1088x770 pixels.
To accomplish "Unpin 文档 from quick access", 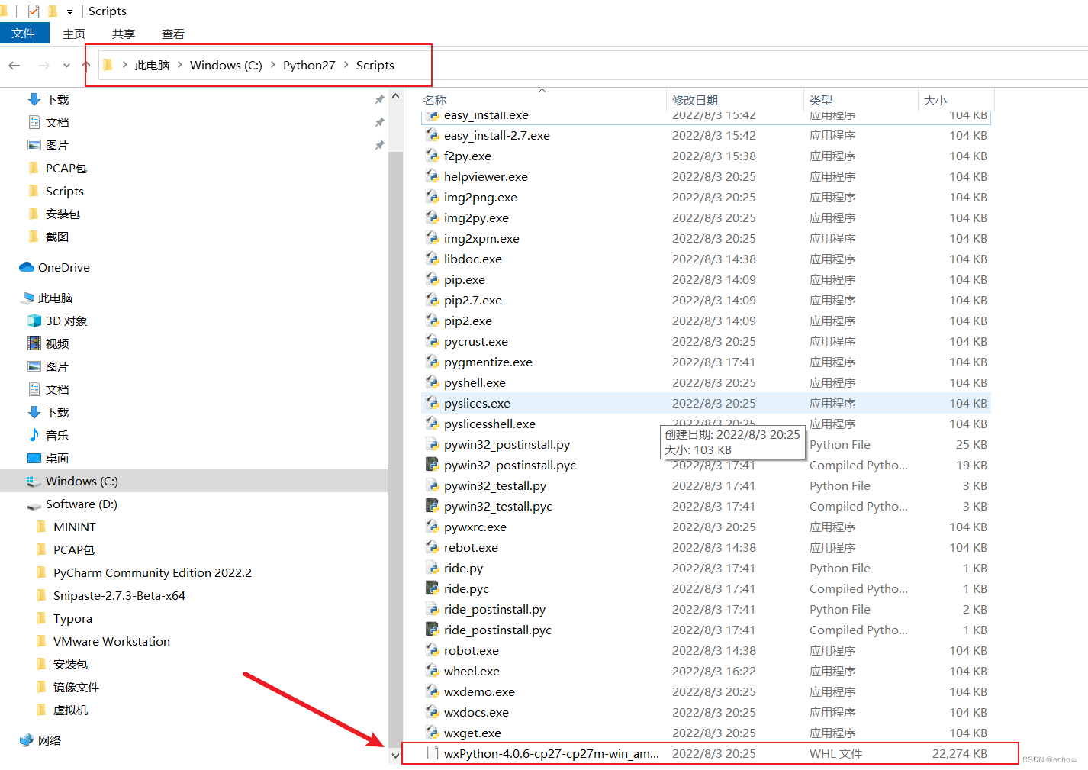I will [379, 121].
